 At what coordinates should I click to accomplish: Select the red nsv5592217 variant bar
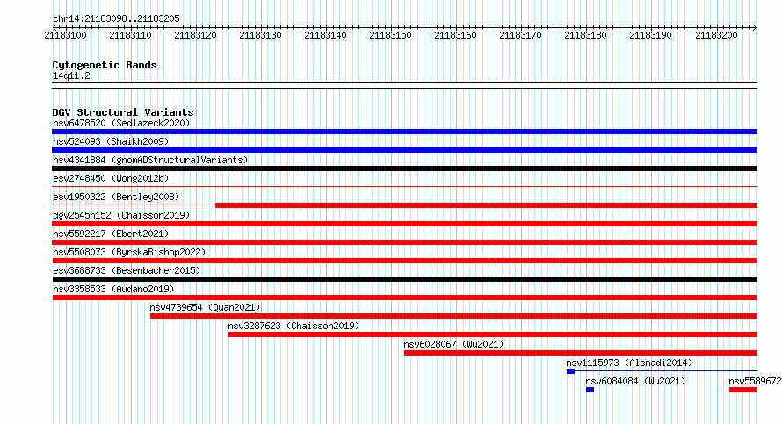(x=404, y=242)
